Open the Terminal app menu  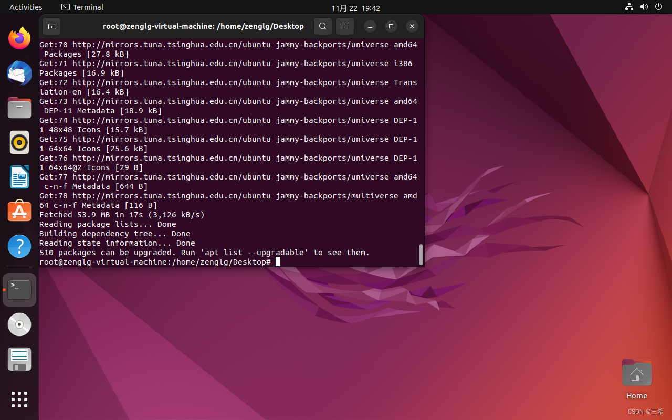[82, 7]
